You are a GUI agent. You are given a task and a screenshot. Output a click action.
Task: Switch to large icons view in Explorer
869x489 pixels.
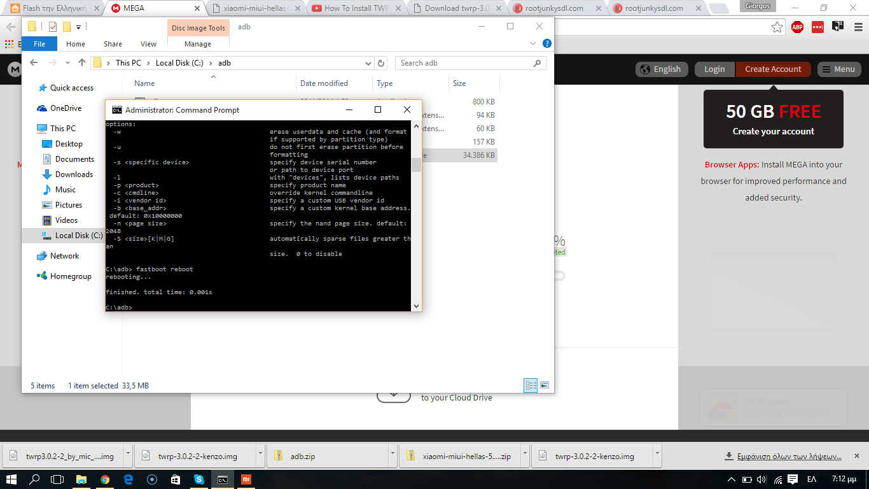pos(545,385)
